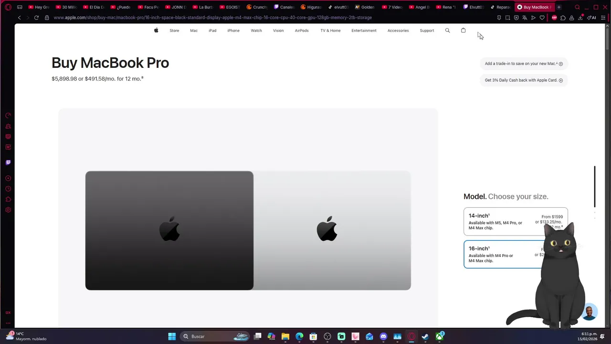
Task: Click the Buscar taskbar search box
Action: tap(215, 336)
